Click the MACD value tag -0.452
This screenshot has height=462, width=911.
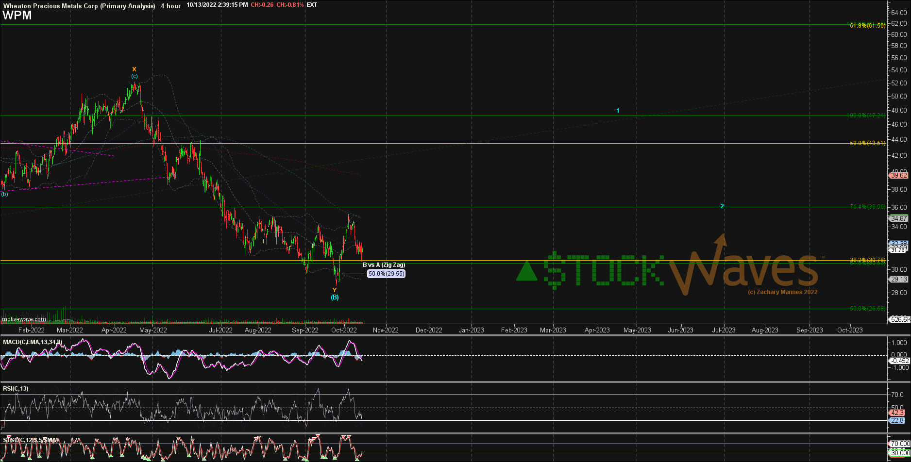(899, 361)
